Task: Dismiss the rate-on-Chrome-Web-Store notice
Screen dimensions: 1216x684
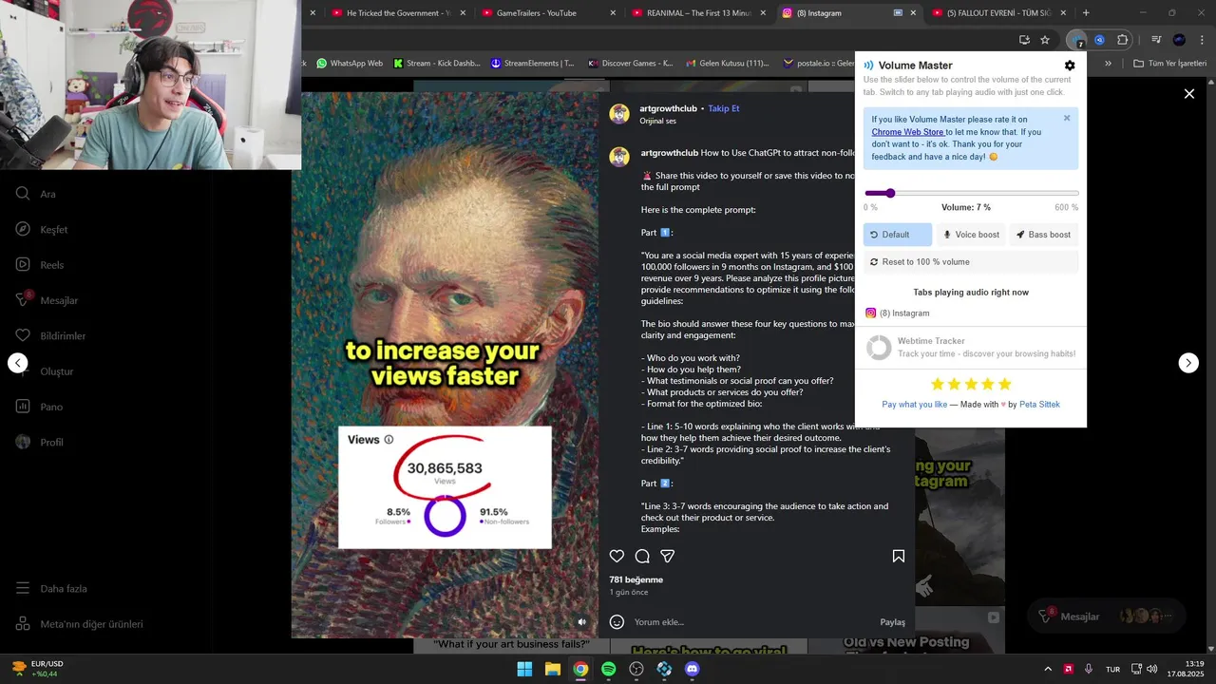Action: 1067,119
